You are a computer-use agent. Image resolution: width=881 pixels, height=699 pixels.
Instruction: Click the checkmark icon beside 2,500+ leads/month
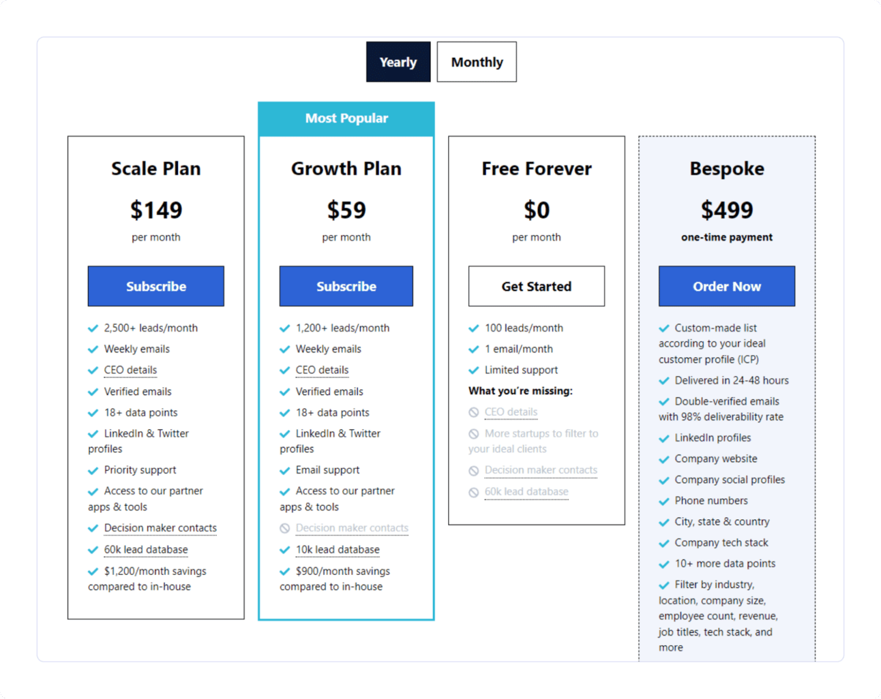coord(93,328)
